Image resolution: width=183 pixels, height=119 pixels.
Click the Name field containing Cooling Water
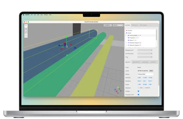pos(145,74)
